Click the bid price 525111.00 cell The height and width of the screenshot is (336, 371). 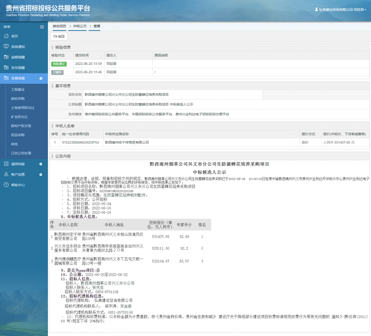161,248
